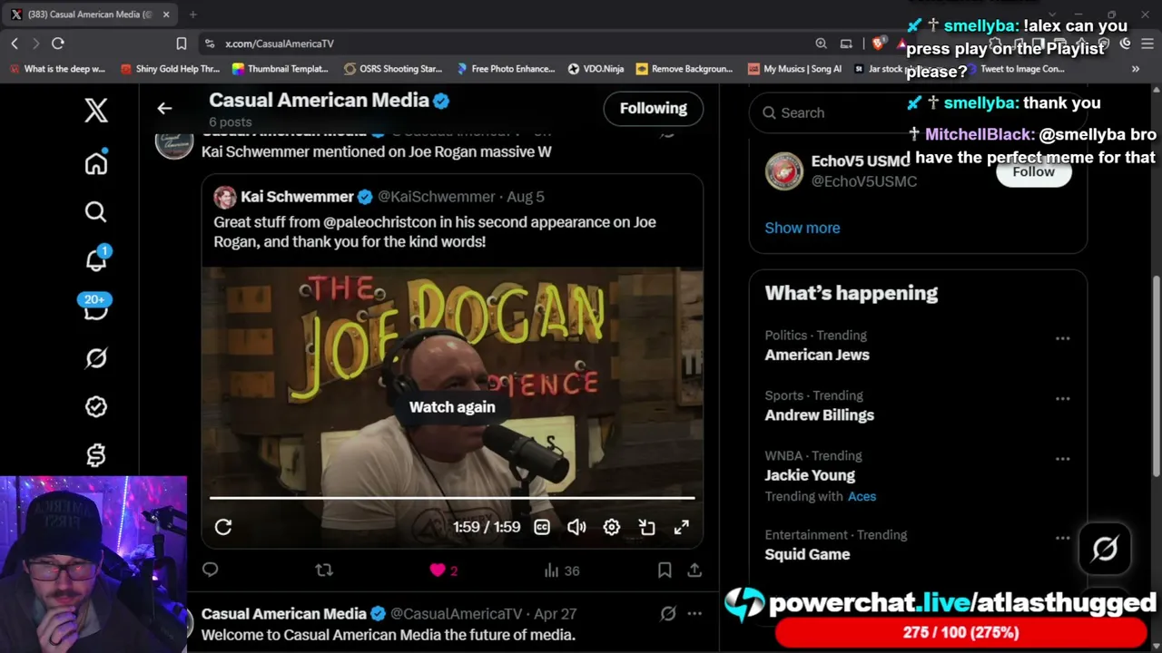Screen dimensions: 1162x653
Task: Open more menu on the Apr 27 post
Action: 694,614
